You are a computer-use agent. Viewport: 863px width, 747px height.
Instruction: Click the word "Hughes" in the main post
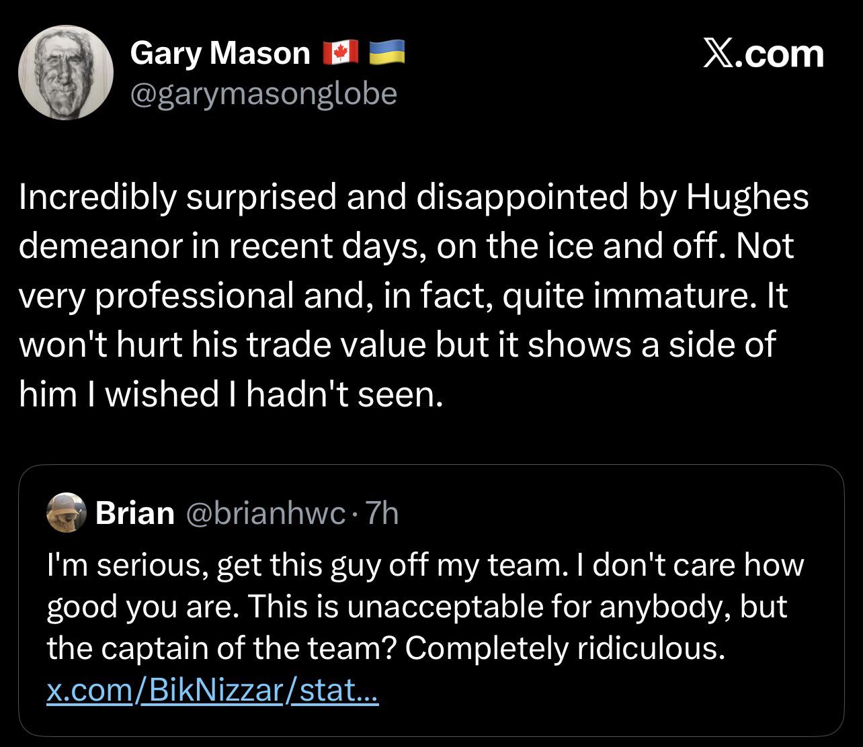point(747,197)
